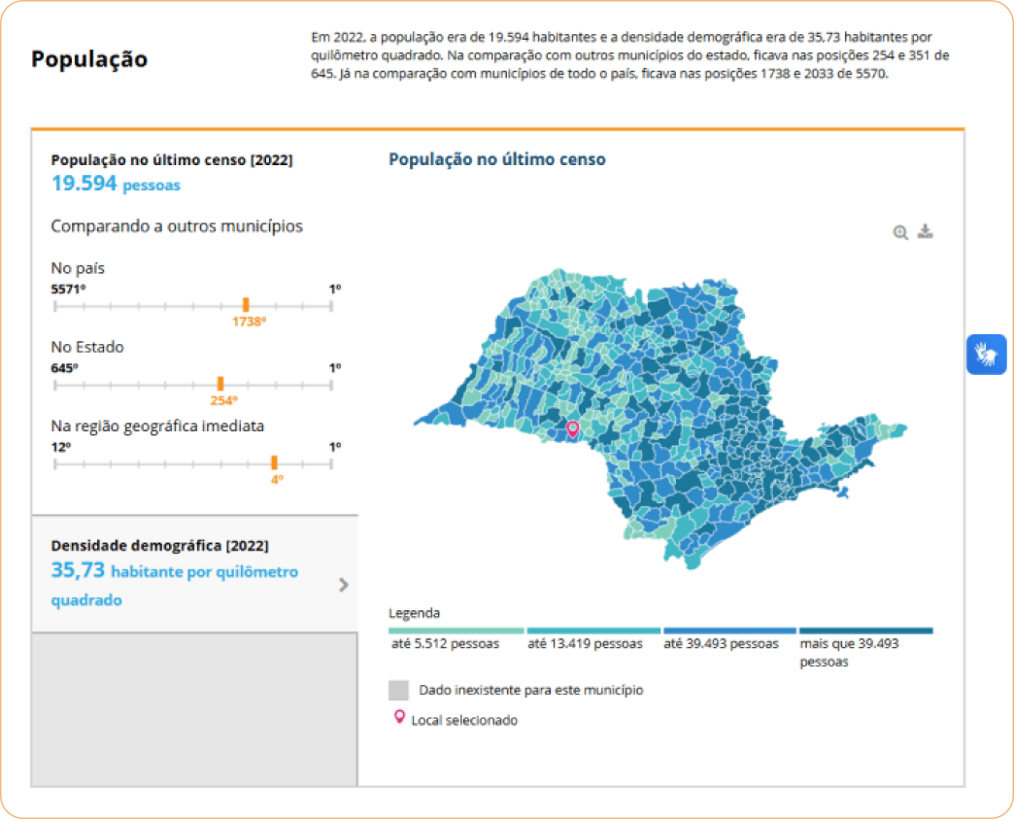Open the VLibras accessibility widget
Viewport: 1014px width, 820px height.
click(x=986, y=355)
